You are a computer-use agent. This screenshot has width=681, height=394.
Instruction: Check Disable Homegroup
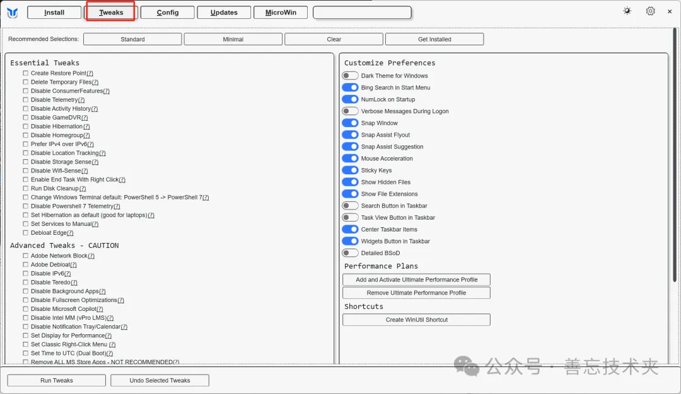(x=26, y=135)
